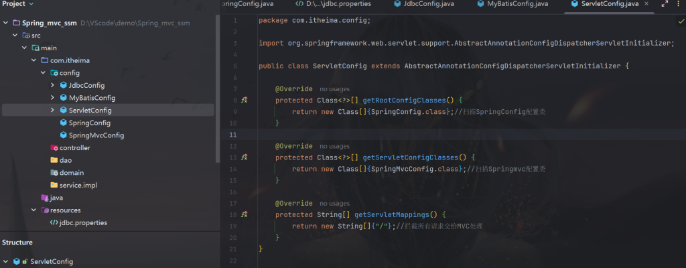Click 'no usages' hint above getRootConfigClasses
Screen dimensions: 686x268
[334, 89]
